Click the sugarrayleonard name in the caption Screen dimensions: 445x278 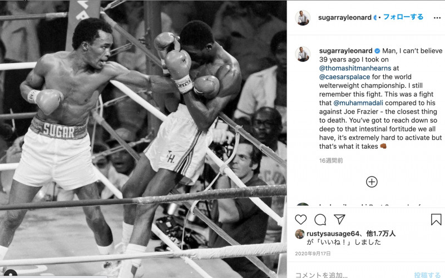point(345,51)
